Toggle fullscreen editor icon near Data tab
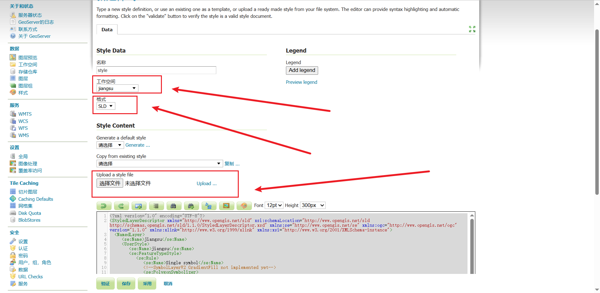The width and height of the screenshot is (600, 293). click(x=472, y=29)
